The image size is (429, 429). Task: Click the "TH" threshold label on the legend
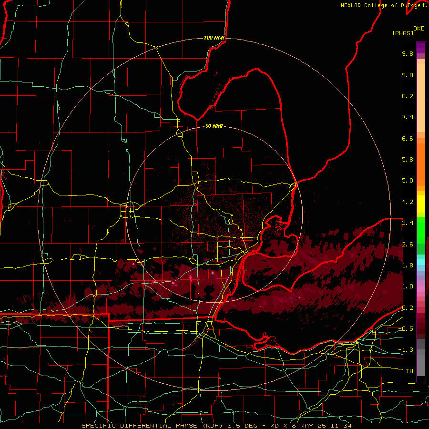pyautogui.click(x=409, y=371)
